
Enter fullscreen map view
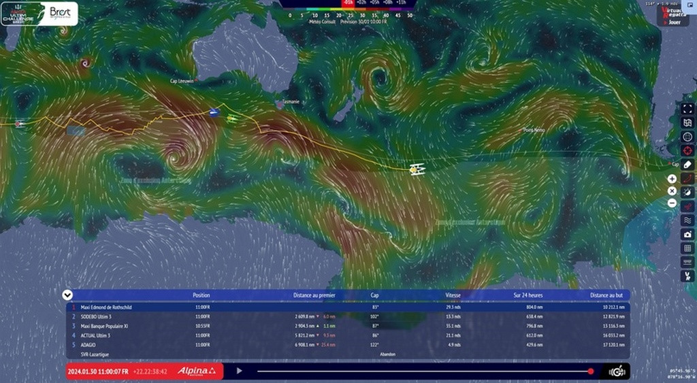(687, 108)
